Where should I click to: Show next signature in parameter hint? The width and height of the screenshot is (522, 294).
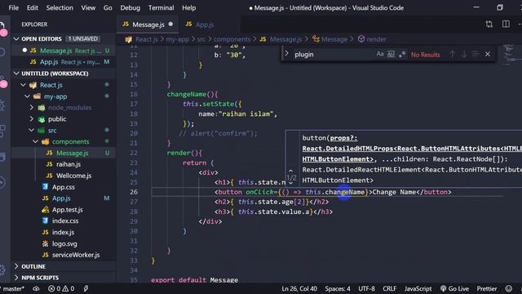coord(290,183)
